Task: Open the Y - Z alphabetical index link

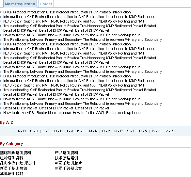Action: tap(169, 131)
